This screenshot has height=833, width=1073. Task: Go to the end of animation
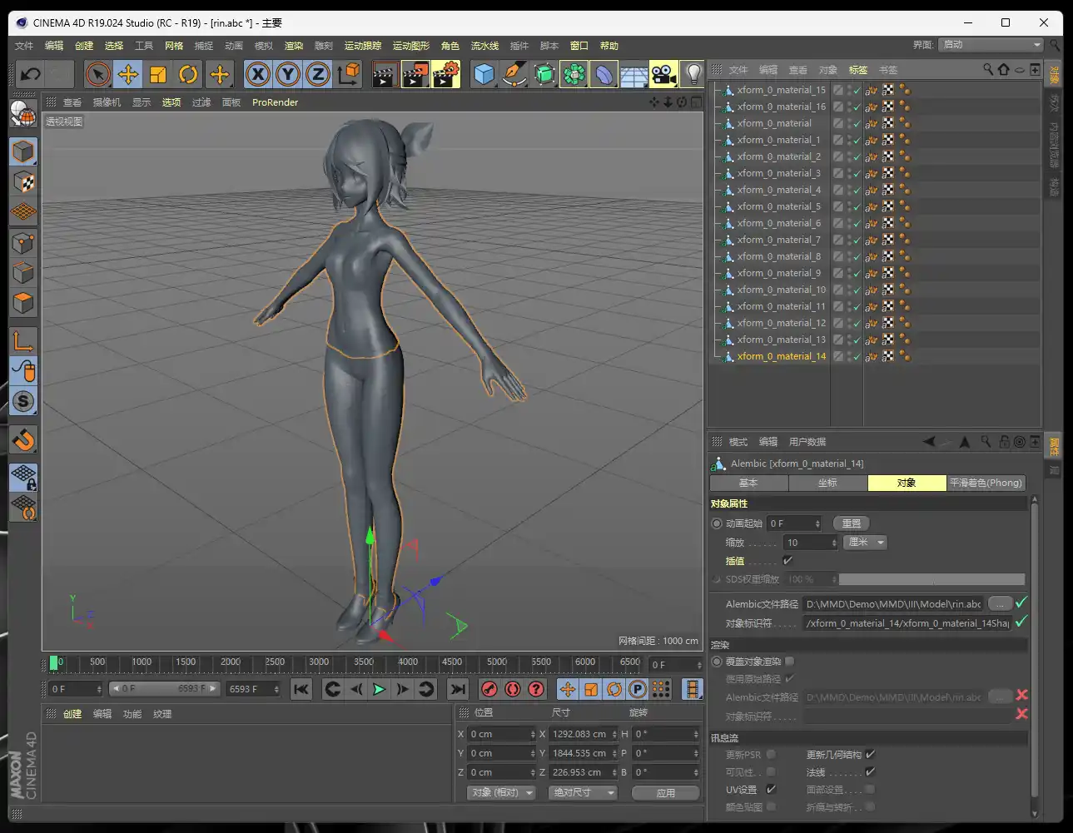(458, 689)
